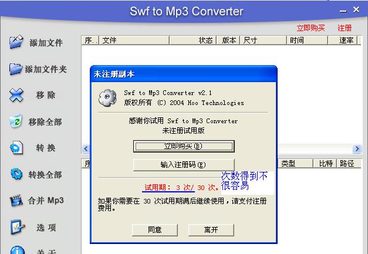Minimize the Swf to Mp3 Converter window
The width and height of the screenshot is (368, 254).
coord(343,11)
